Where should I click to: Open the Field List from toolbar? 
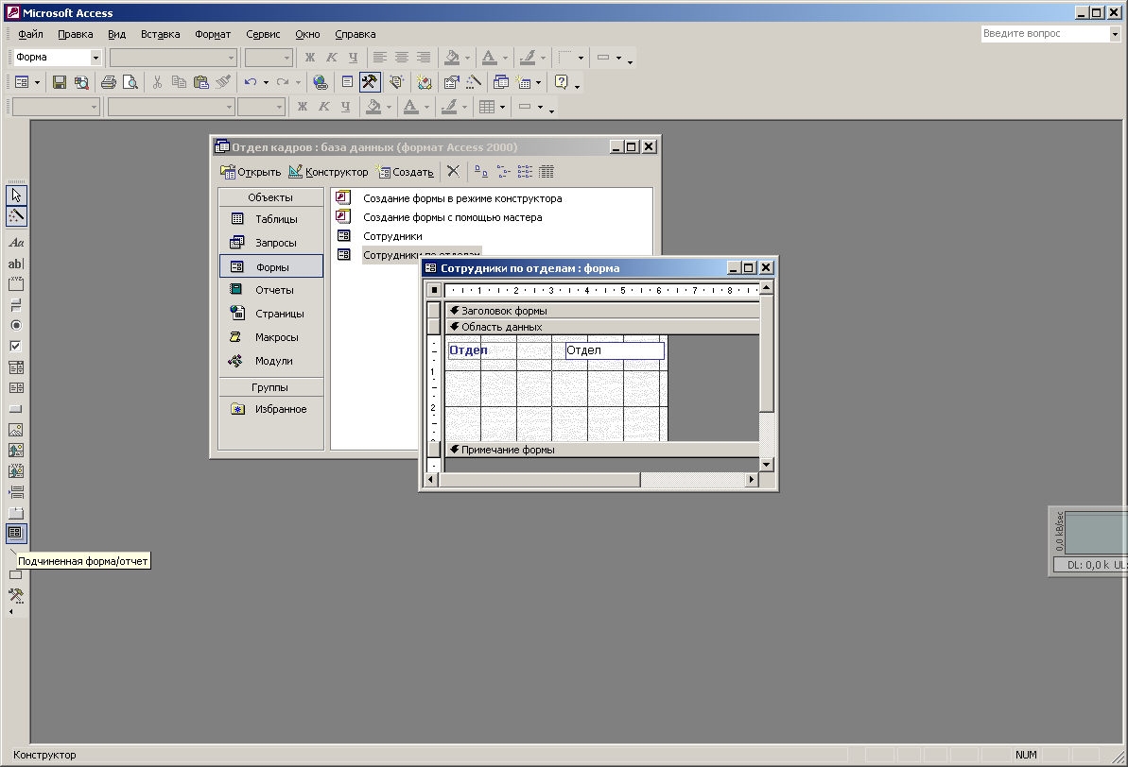pos(347,82)
